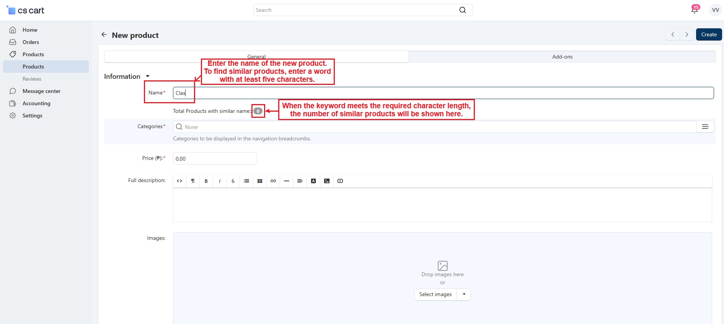
Task: Toggle HTML source code view in editor
Action: (179, 181)
